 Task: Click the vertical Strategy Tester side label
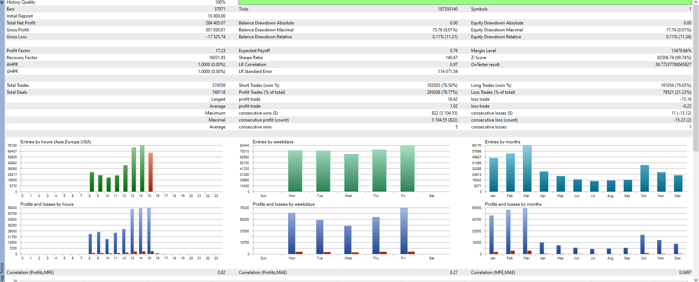point(2,271)
